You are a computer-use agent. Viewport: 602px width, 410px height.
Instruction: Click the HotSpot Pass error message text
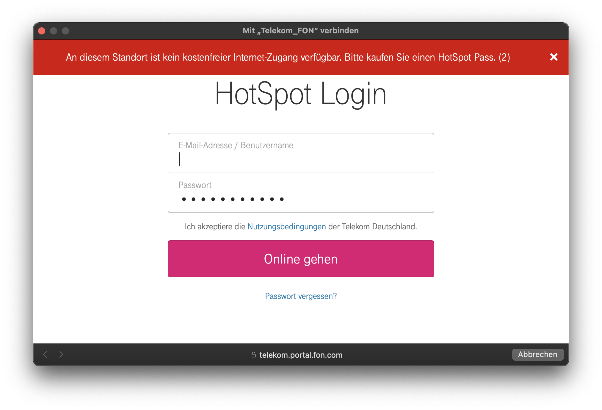coord(288,57)
